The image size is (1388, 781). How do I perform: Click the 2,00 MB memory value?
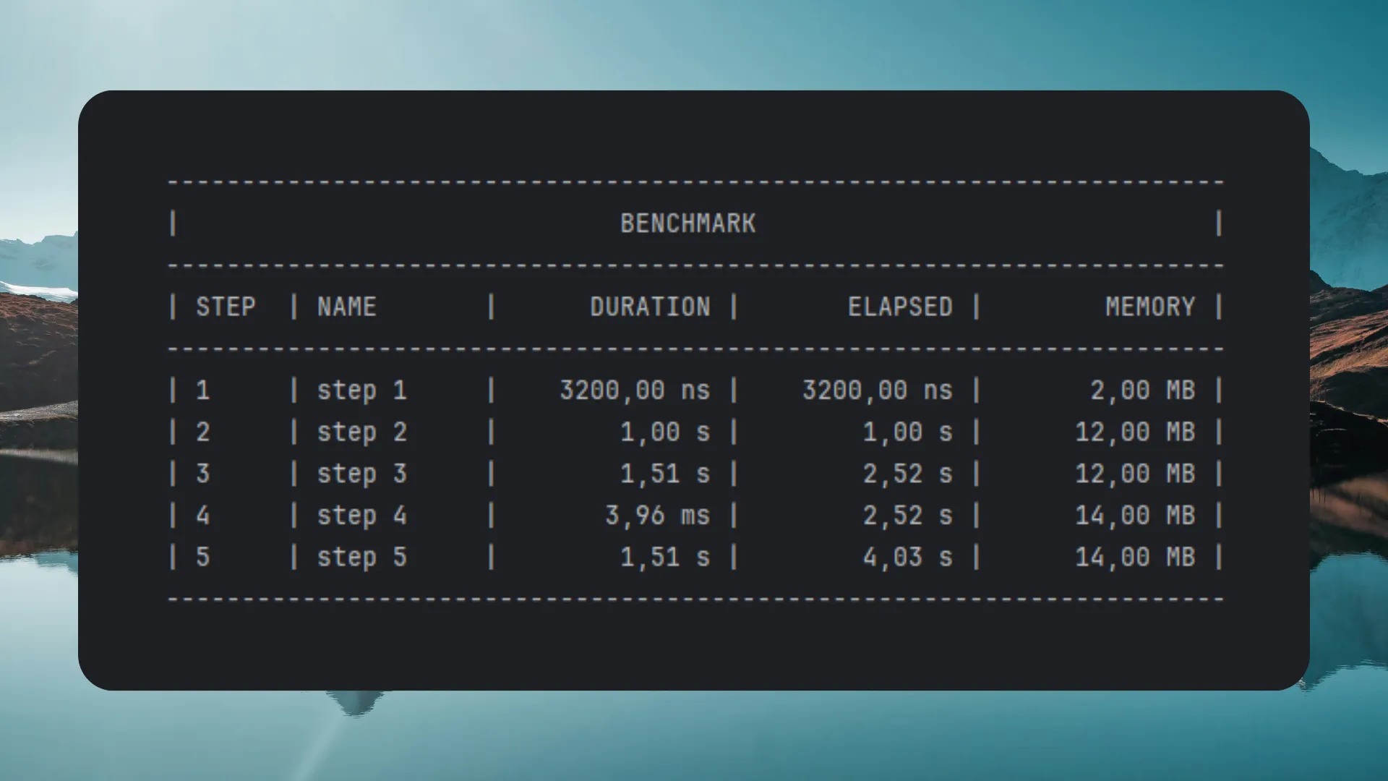tap(1142, 390)
